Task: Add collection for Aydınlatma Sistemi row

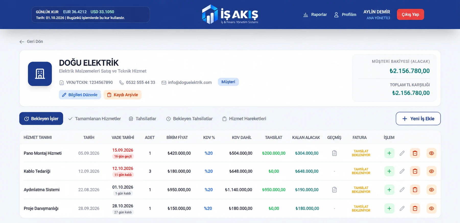Action: click(x=389, y=190)
